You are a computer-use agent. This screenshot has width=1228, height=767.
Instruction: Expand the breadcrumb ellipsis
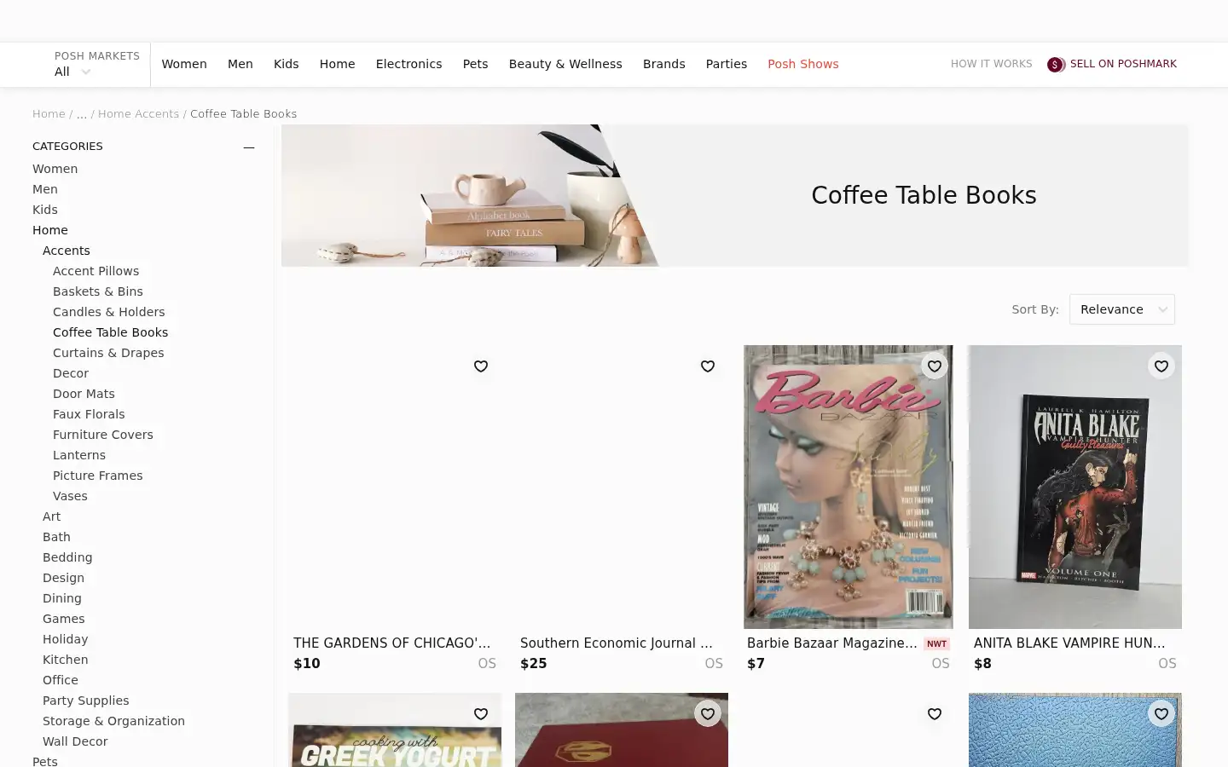[x=82, y=113]
